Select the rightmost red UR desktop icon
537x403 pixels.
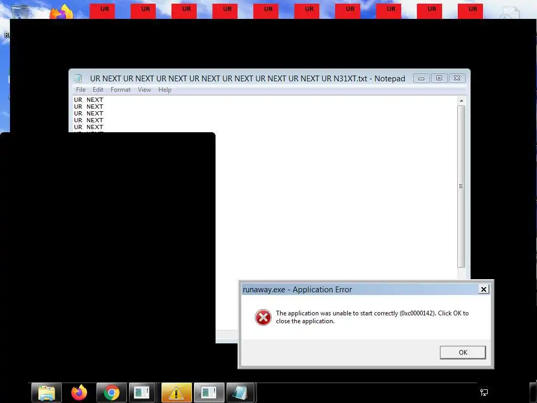pyautogui.click(x=470, y=12)
